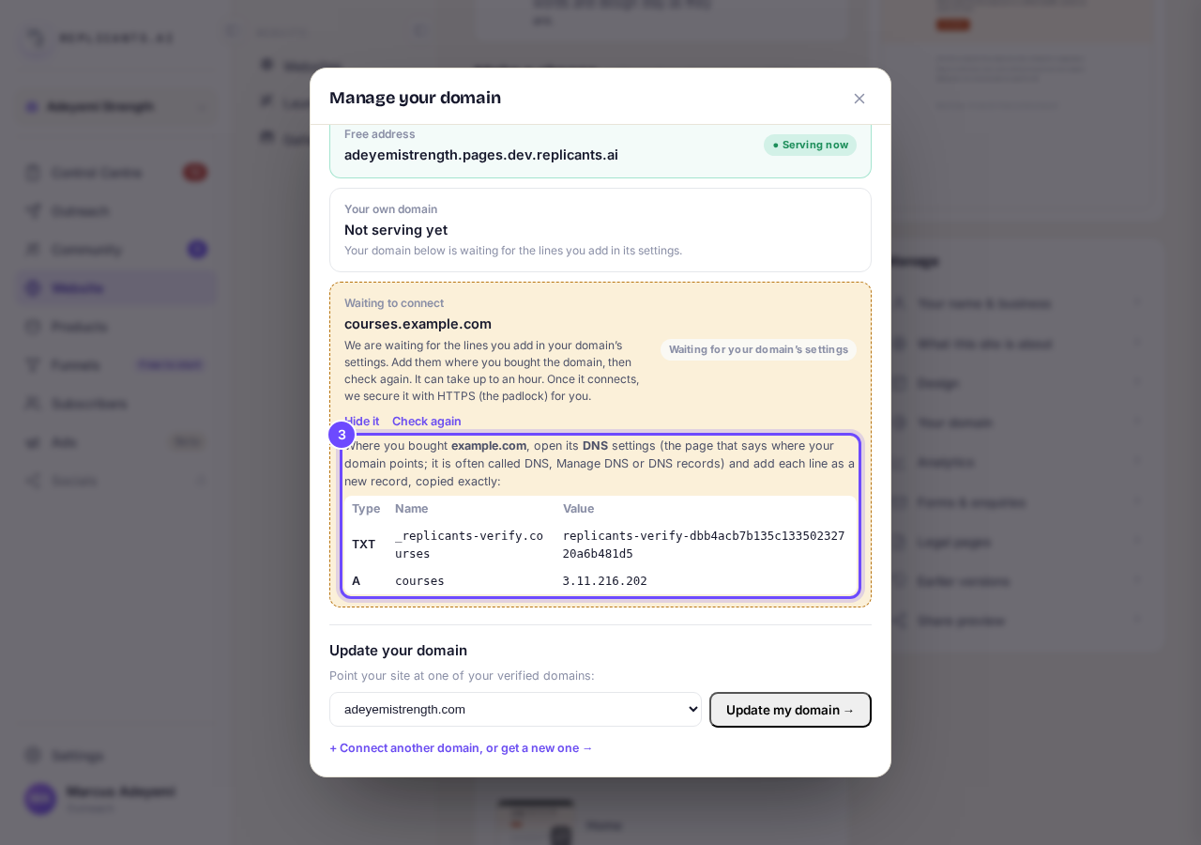Click Connect another domain link
Viewport: 1201px width, 845px height.
point(461,748)
